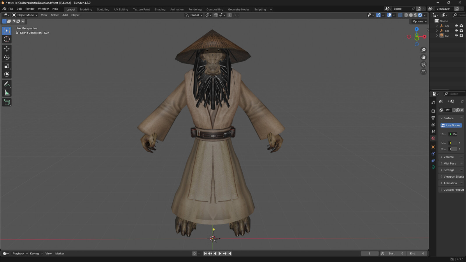
Task: Open the Scene properties tab
Action: coord(433,132)
